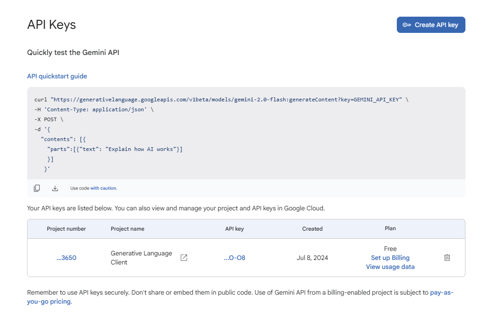Select the Jul 8, 2024 creation date

click(312, 258)
